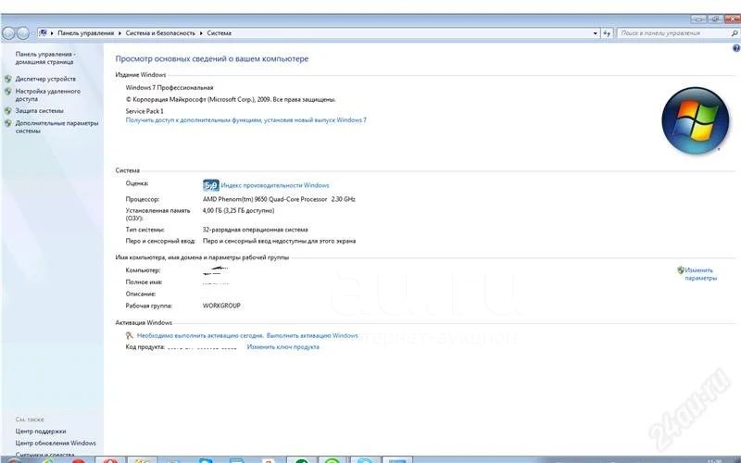Click the magnifier icon in the search box
Screen dimensions: 741x463
(x=735, y=33)
